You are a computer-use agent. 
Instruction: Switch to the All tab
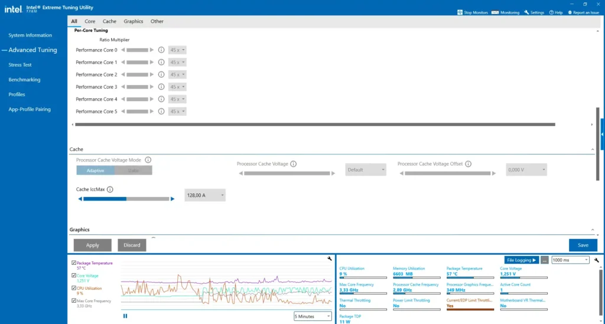pos(74,21)
